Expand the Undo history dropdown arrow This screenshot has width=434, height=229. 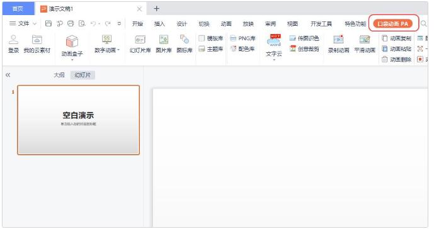[x=99, y=24]
